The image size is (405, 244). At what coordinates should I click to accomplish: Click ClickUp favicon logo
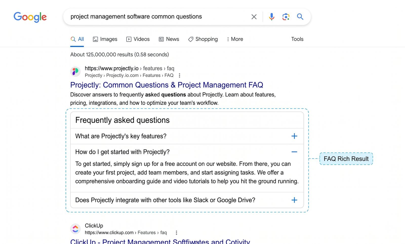point(75,229)
